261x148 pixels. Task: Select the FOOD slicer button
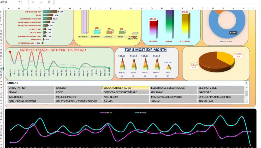[78, 92]
